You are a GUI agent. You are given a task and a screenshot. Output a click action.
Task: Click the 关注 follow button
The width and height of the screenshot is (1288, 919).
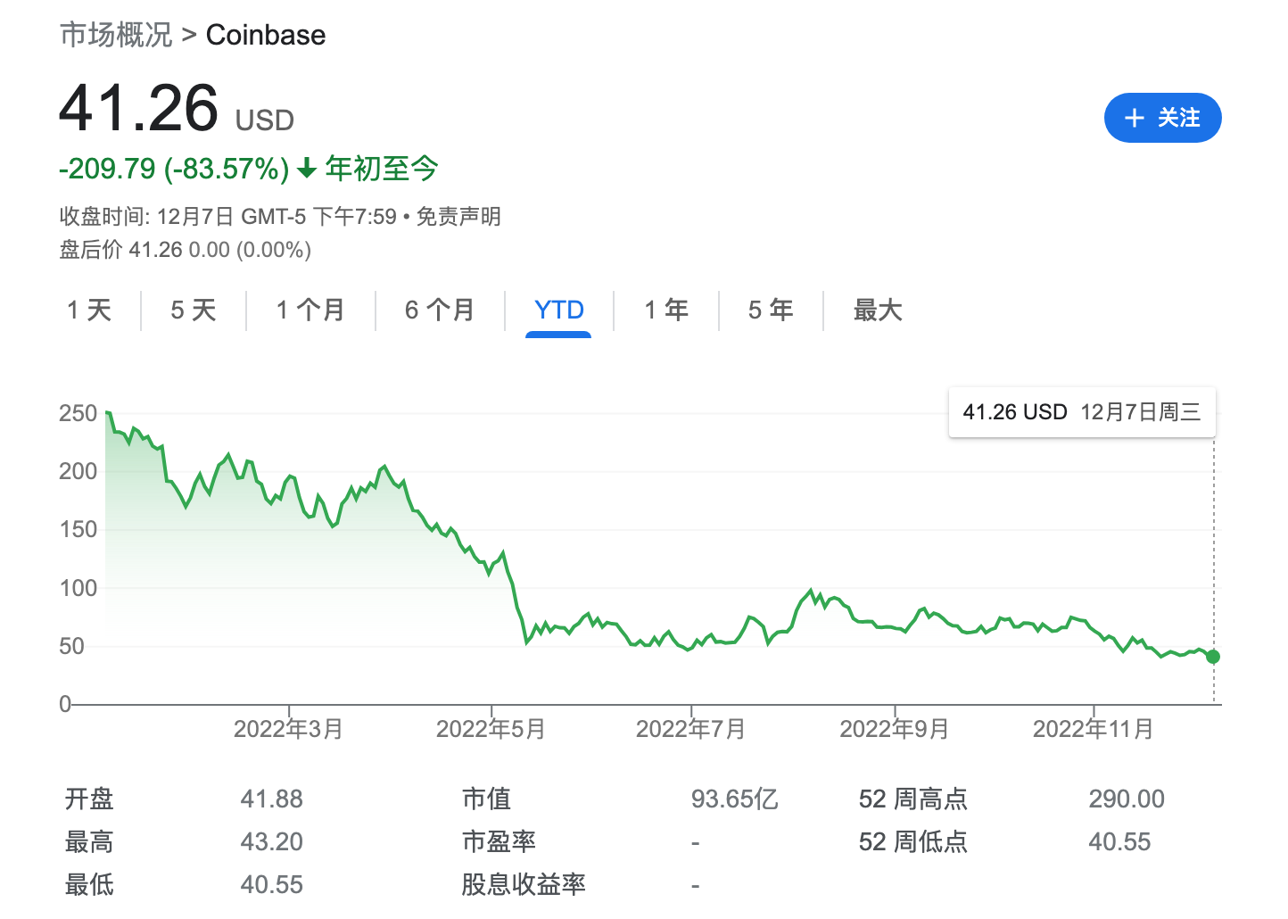(x=1161, y=118)
